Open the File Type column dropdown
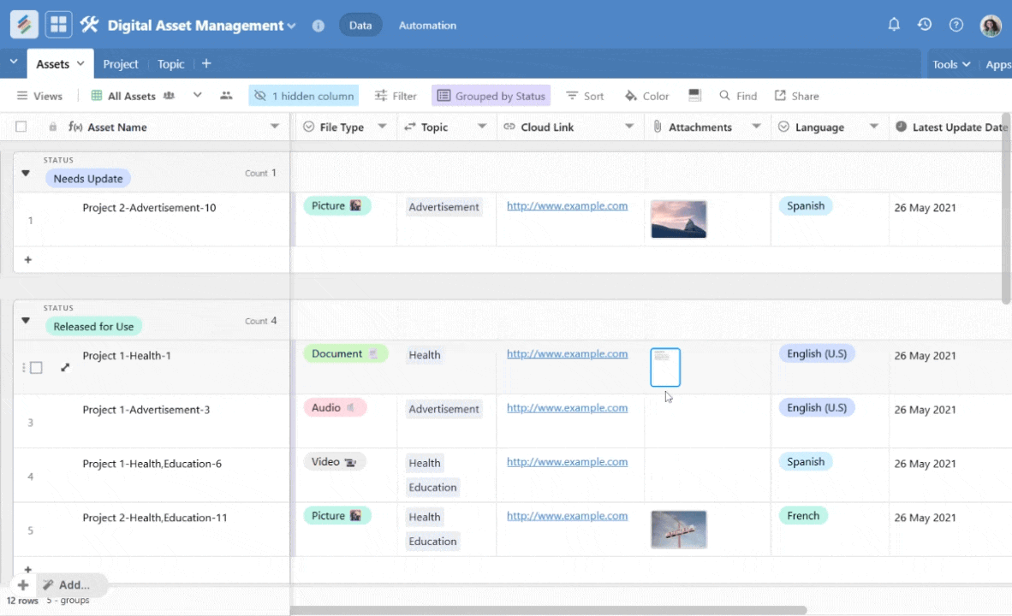Image resolution: width=1012 pixels, height=616 pixels. [x=382, y=127]
